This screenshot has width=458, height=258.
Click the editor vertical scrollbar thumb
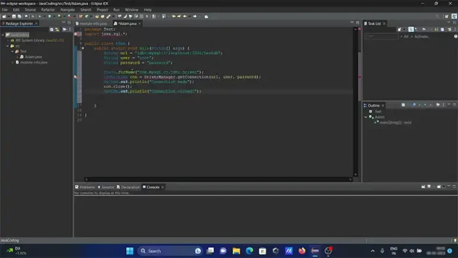point(359,76)
